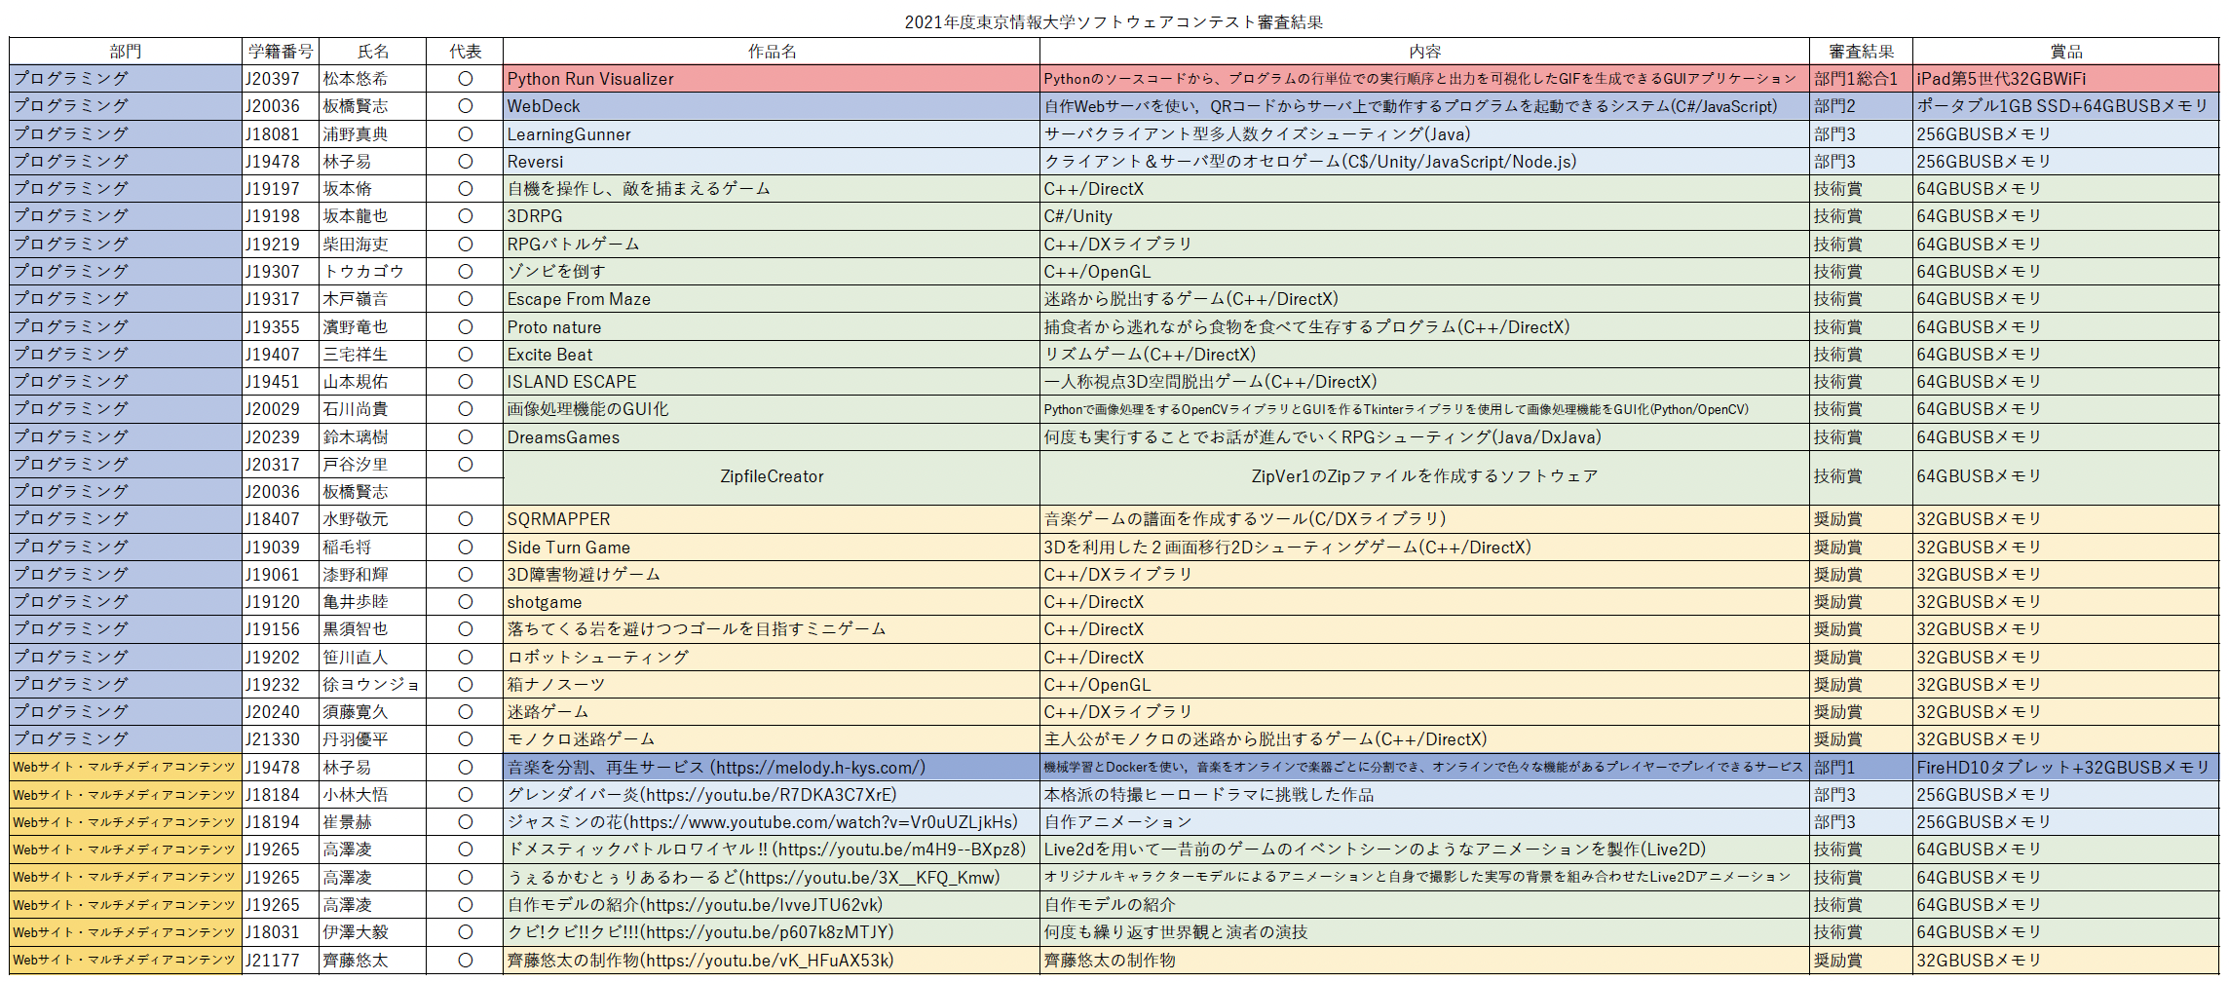Select the 内容 column header
The height and width of the screenshot is (982, 2229).
(x=1424, y=52)
